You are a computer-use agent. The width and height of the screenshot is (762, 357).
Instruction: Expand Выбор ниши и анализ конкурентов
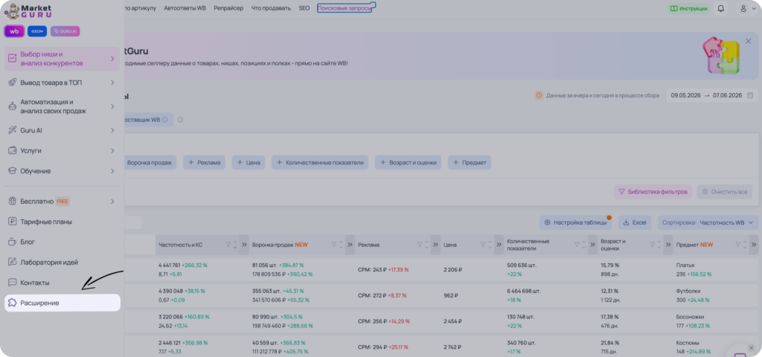pyautogui.click(x=63, y=59)
